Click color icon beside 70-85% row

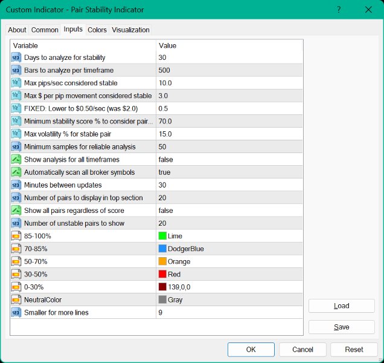coord(16,249)
